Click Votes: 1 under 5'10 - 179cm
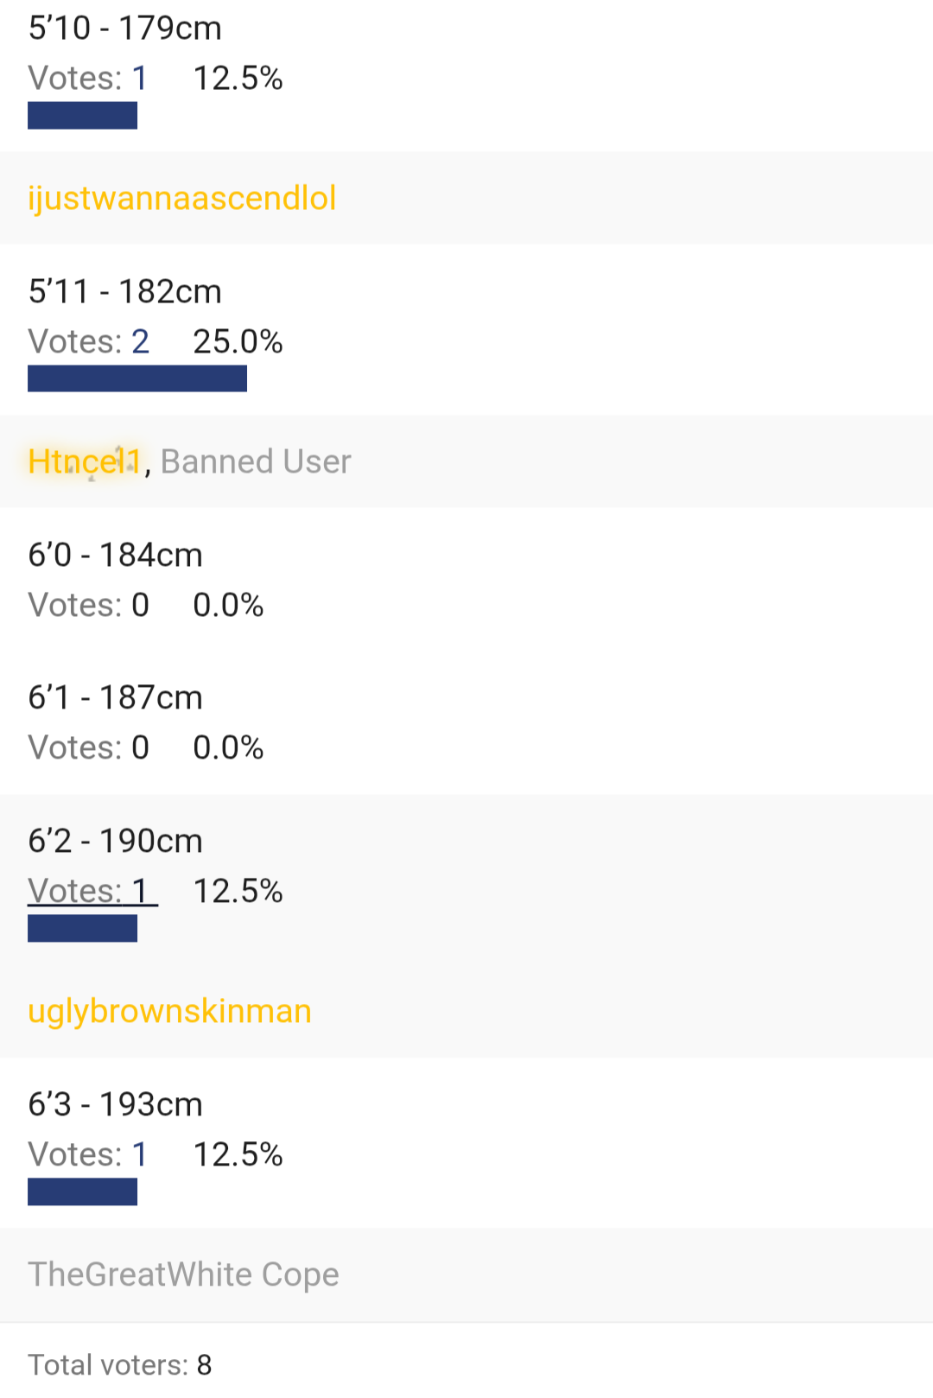This screenshot has height=1398, width=933. click(88, 79)
